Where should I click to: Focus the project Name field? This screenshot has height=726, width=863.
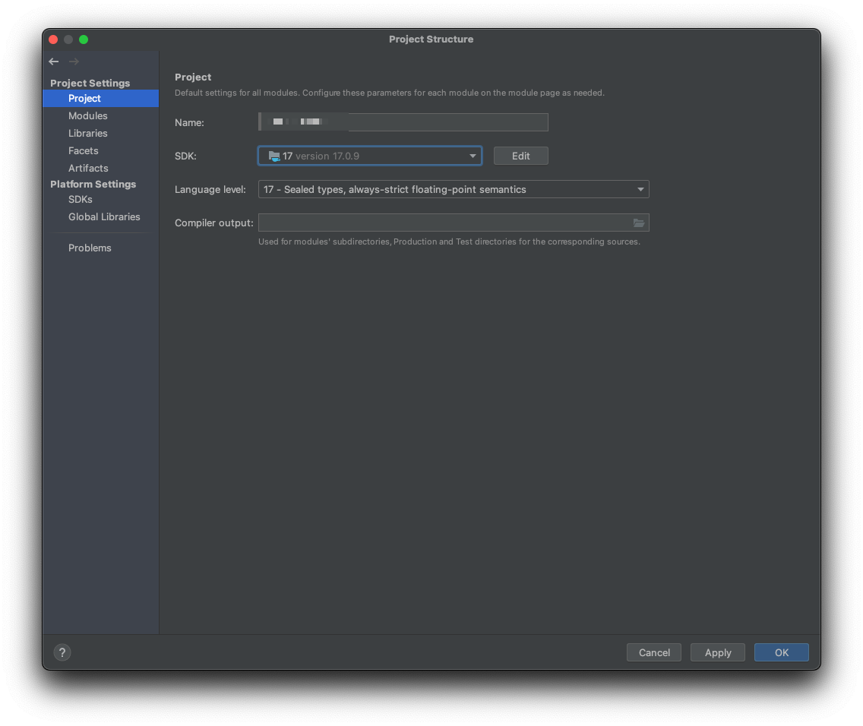coord(403,122)
